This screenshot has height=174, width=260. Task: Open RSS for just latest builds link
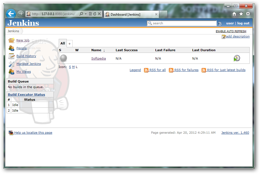[x=226, y=70]
